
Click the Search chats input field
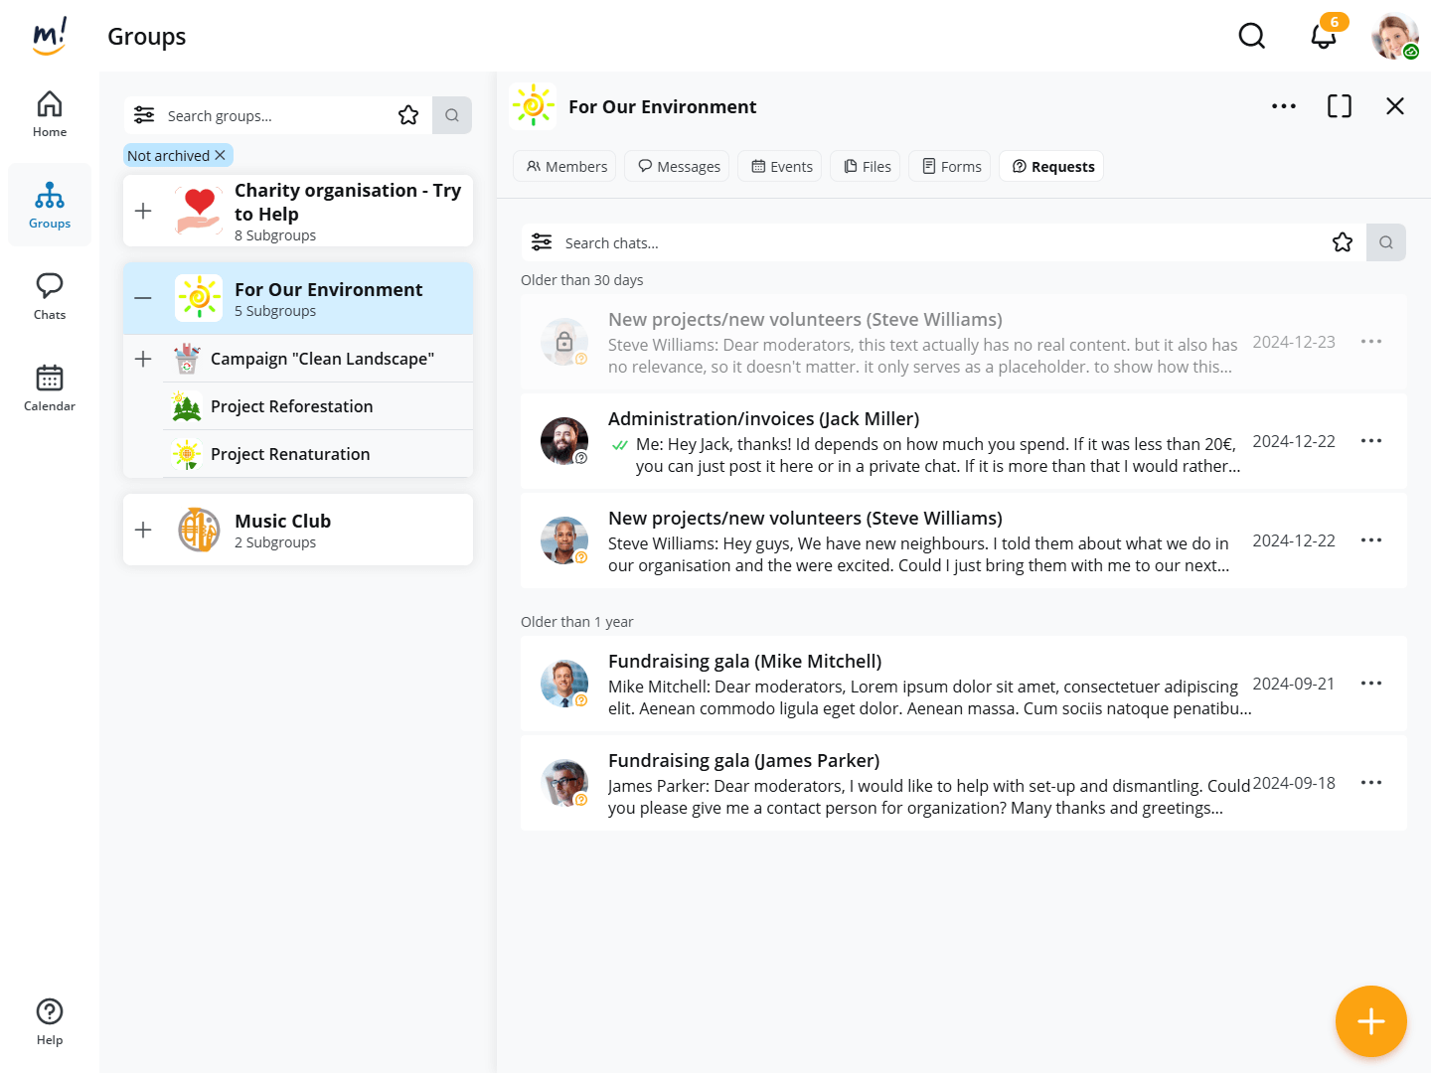point(934,243)
